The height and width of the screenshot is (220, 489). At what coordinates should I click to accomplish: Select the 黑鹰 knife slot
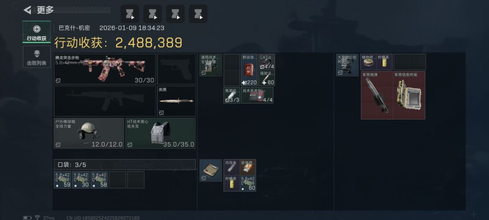click(x=177, y=101)
